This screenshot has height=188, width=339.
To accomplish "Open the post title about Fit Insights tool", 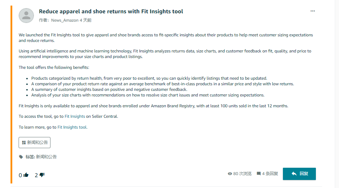I will [x=111, y=11].
